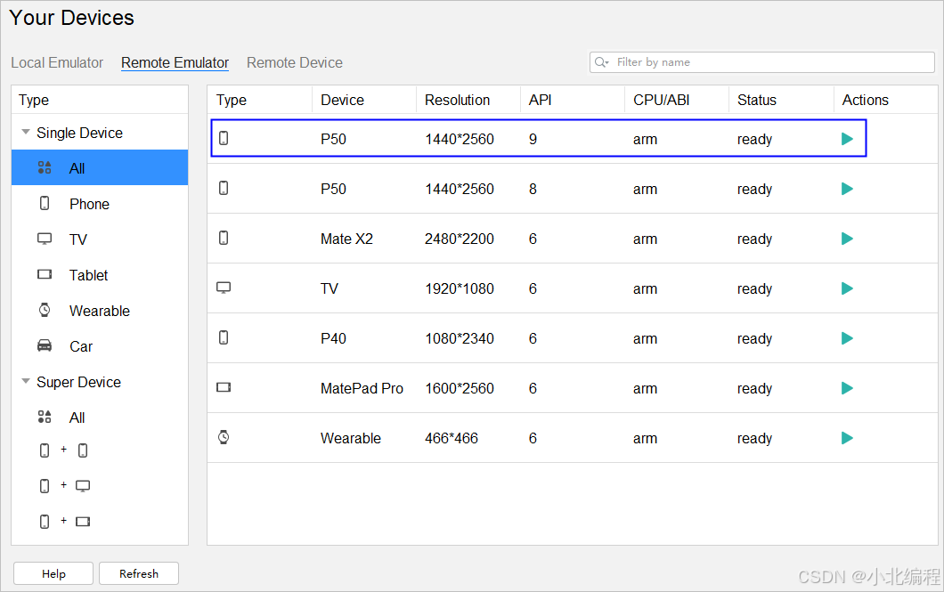This screenshot has height=592, width=944.
Task: Click ready status in Wearable row
Action: (754, 439)
